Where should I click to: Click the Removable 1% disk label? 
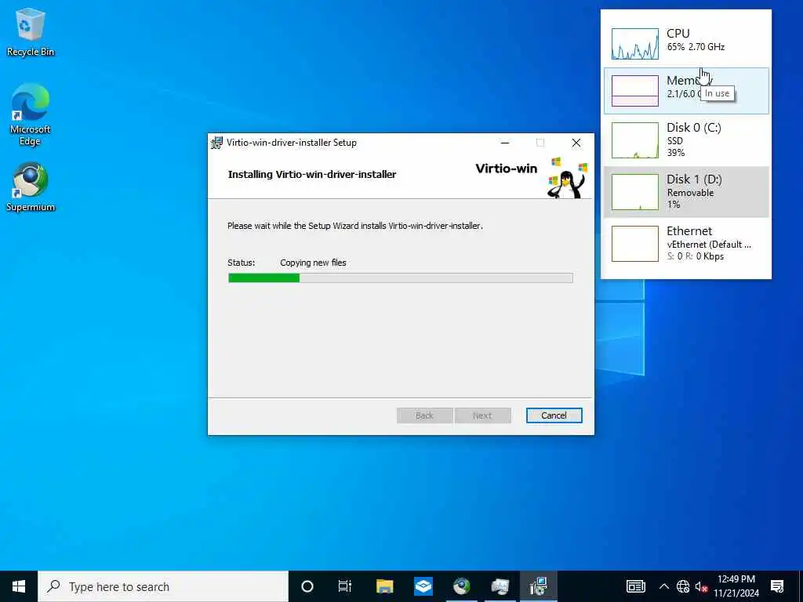[x=690, y=198]
